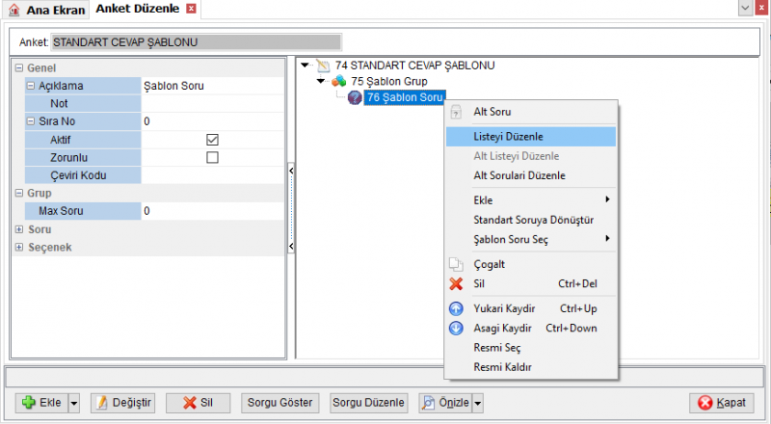Click the pencil icon on Değiştir button

coord(102,403)
